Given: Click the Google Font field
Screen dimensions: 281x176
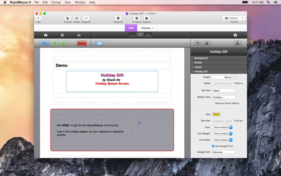Looking at the screenshot, I should (224, 152).
